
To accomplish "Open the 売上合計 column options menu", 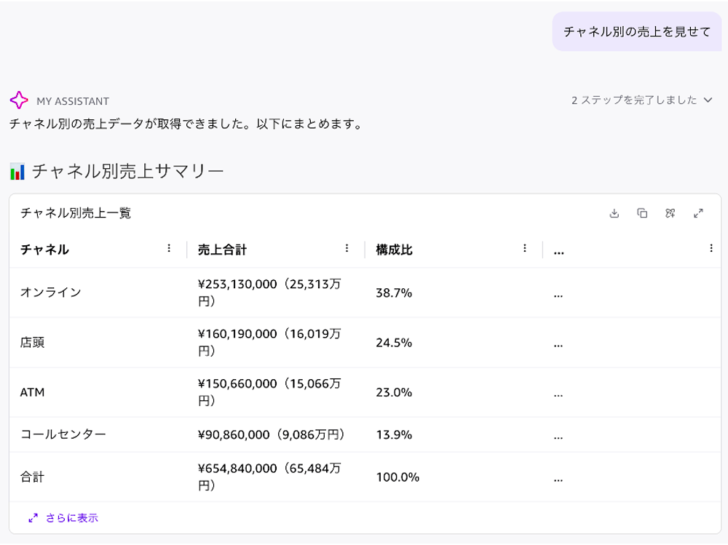I will [x=347, y=248].
